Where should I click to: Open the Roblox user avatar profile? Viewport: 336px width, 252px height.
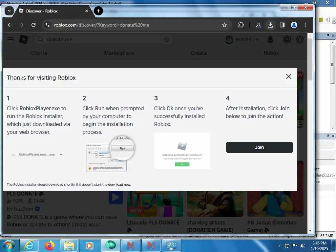(229, 40)
